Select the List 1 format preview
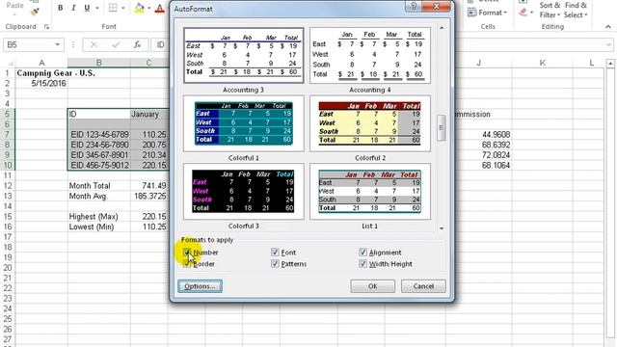This screenshot has width=617, height=347. [370, 192]
